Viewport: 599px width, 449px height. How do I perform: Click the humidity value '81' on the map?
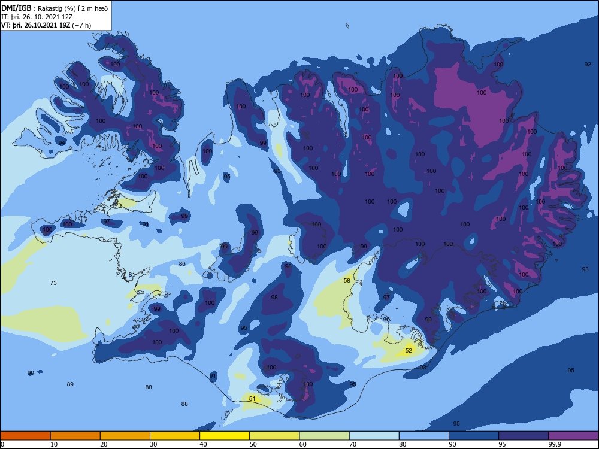[x=131, y=275]
